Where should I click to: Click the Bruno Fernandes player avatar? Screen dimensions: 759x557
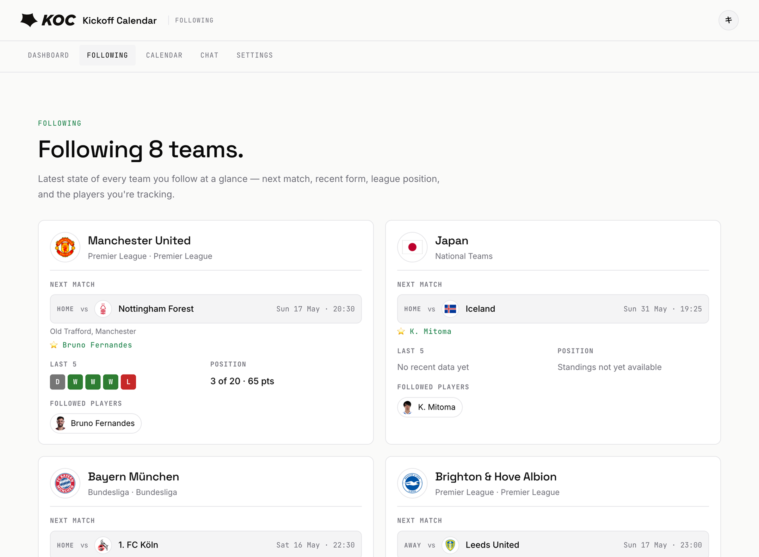tap(61, 423)
